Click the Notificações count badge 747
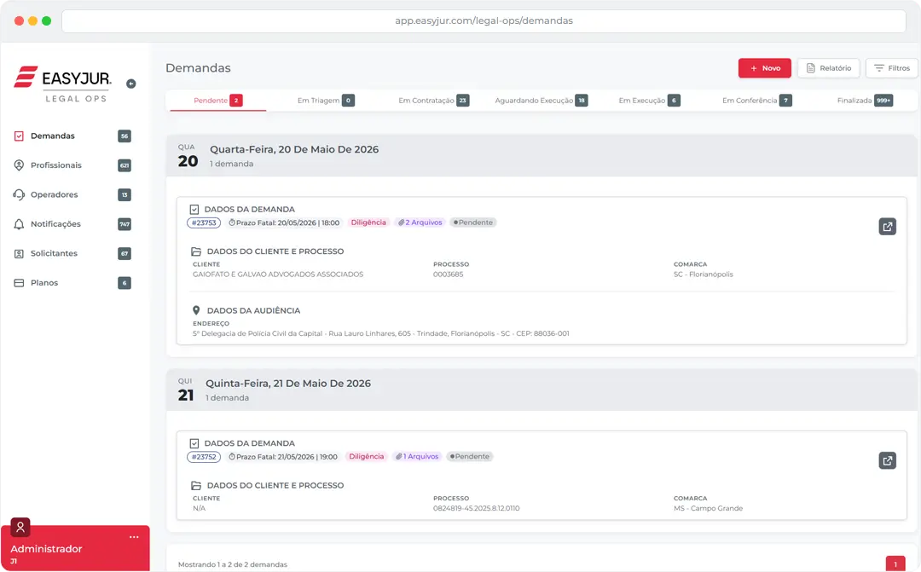Screen dimensions: 921x572 125,223
